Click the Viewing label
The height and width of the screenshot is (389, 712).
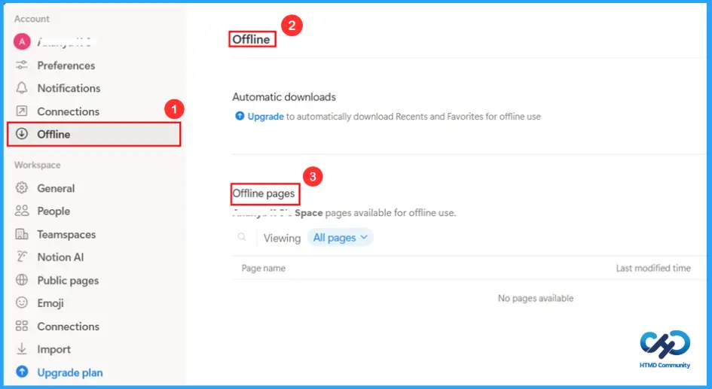282,238
